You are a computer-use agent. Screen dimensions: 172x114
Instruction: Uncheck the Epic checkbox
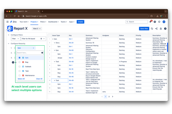(19, 58)
